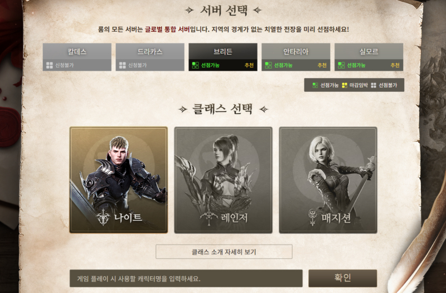
Task: Click green status icon on 브리든 server
Action: coord(196,65)
